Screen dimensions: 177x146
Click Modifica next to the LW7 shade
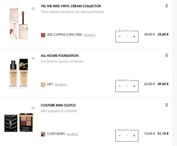tap(61, 84)
